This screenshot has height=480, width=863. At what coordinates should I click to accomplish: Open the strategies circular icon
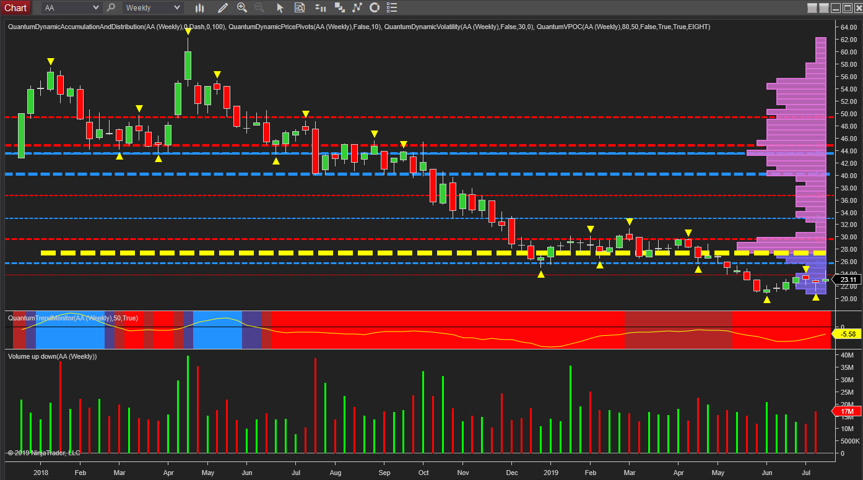tap(374, 8)
